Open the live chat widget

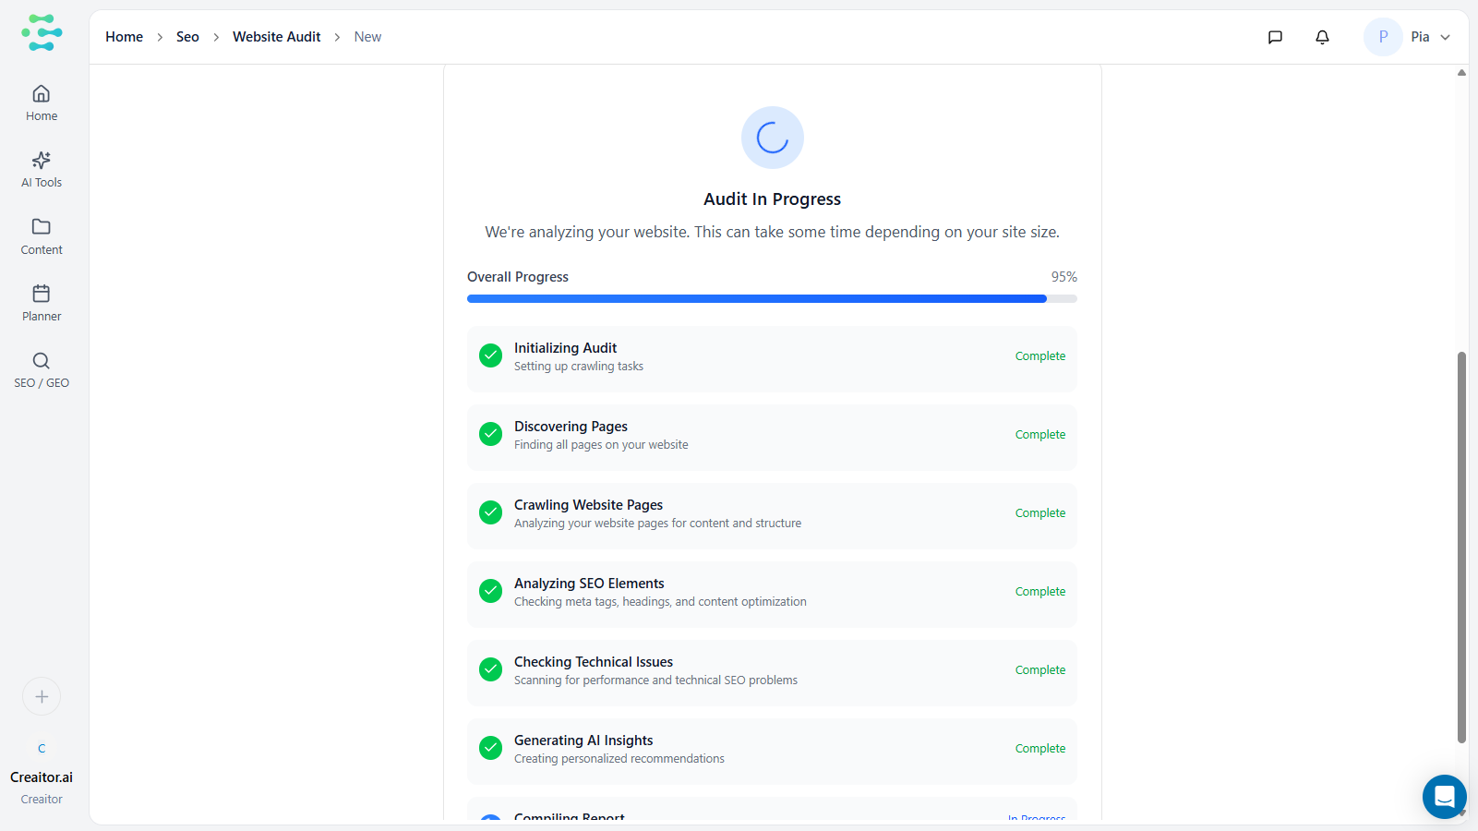pyautogui.click(x=1444, y=796)
